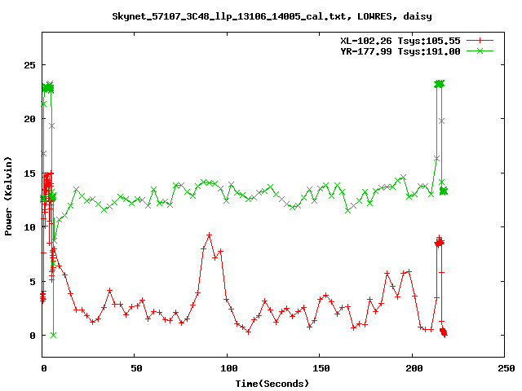Click the green marker at zero Kelvin

pos(53,335)
